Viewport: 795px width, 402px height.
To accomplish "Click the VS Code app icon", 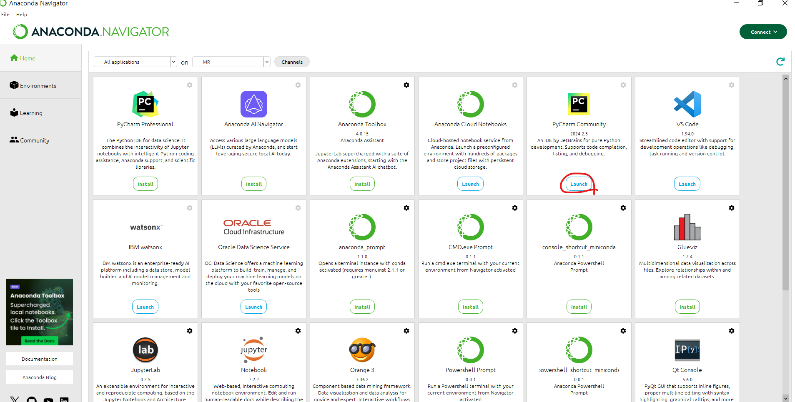I will point(687,104).
